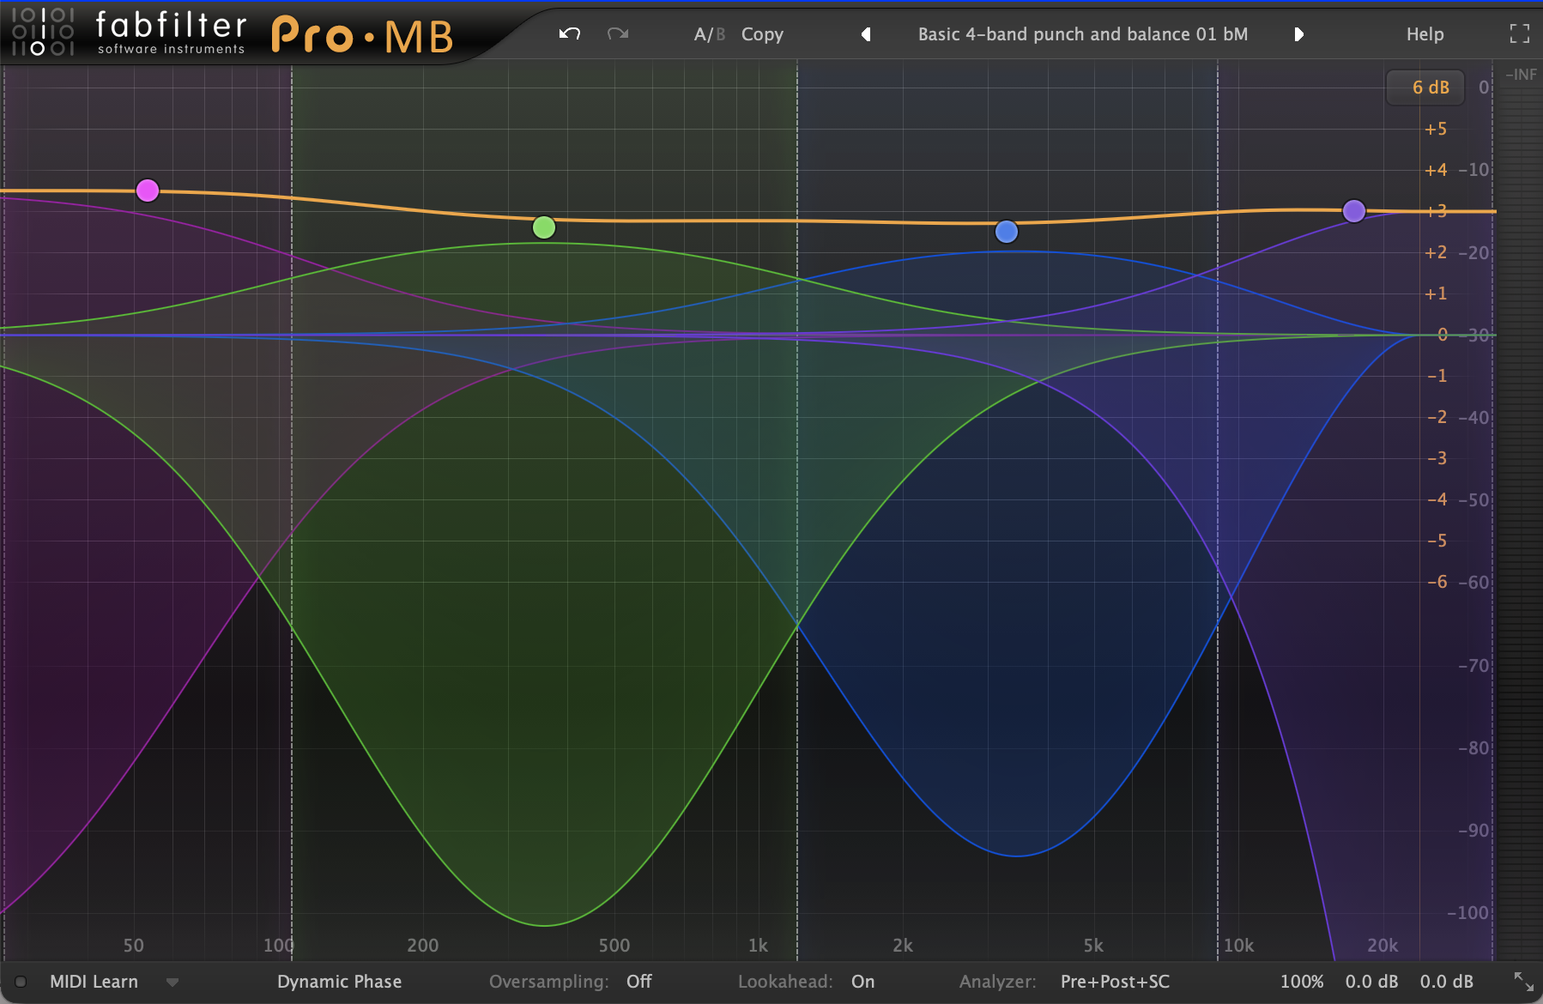
Task: Click the Copy button
Action: click(x=762, y=34)
